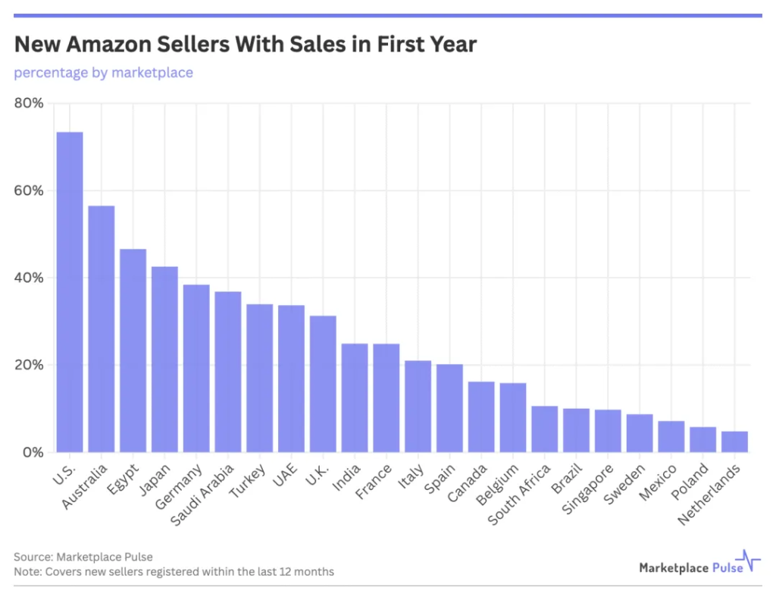The width and height of the screenshot is (776, 600).
Task: Select the Canada bar
Action: click(481, 417)
